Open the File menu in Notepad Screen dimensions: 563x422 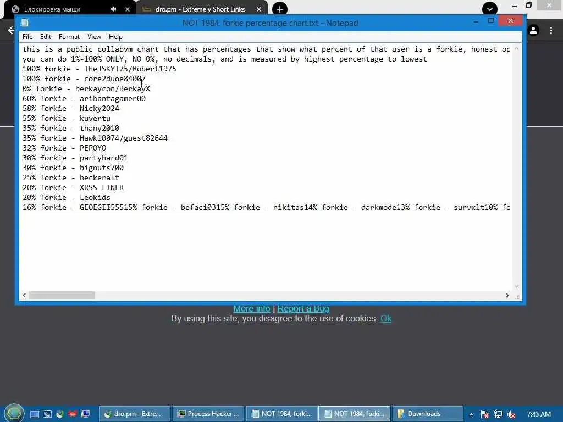click(x=27, y=37)
